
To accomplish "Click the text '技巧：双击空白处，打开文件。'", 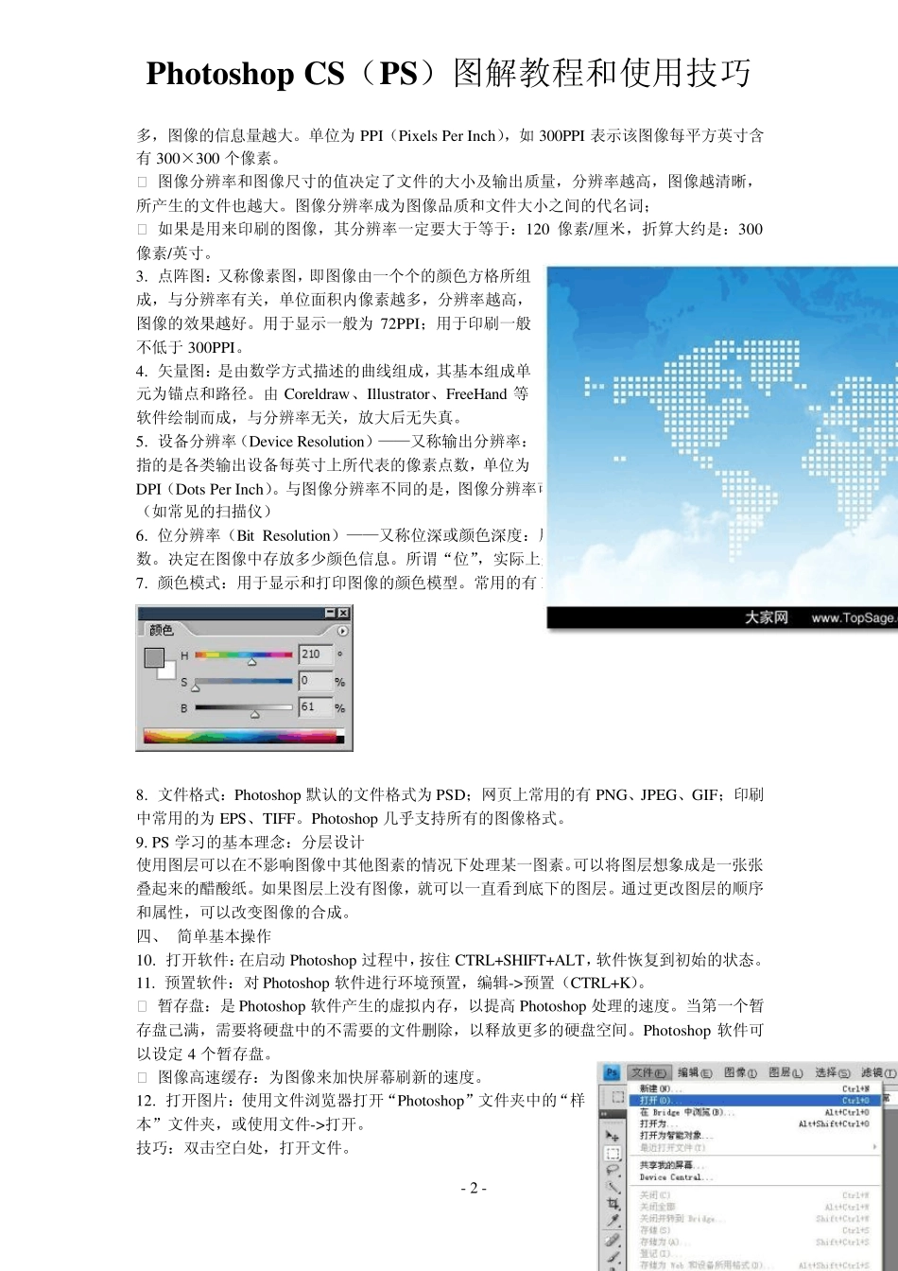I will pos(244,1148).
